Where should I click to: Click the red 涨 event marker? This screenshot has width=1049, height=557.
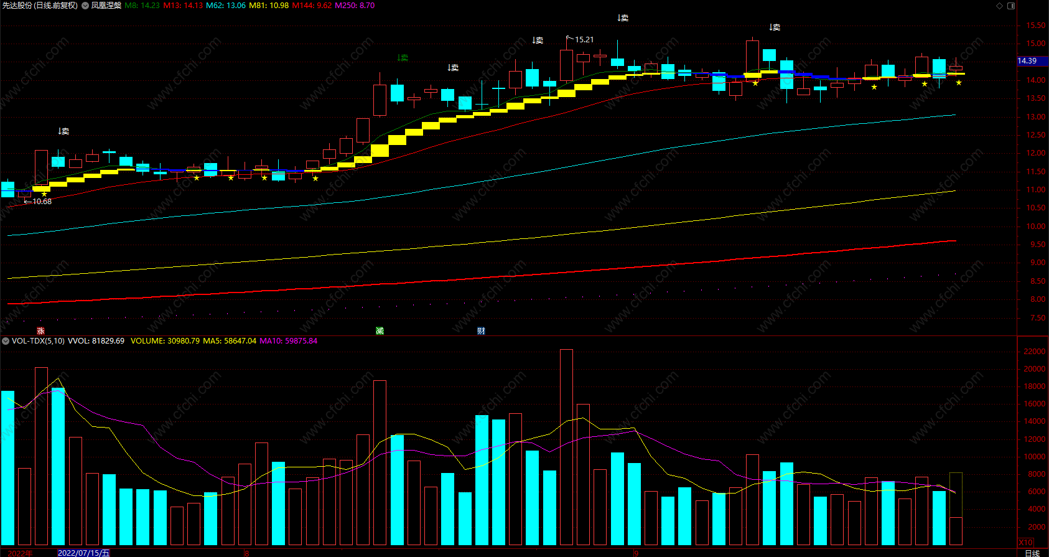click(40, 331)
